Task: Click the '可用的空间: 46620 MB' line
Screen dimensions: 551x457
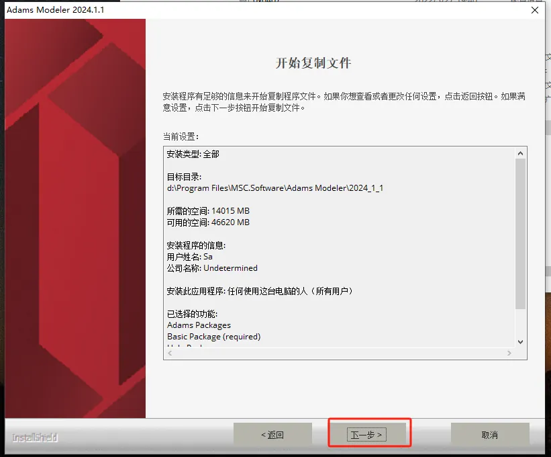Action: click(x=208, y=222)
